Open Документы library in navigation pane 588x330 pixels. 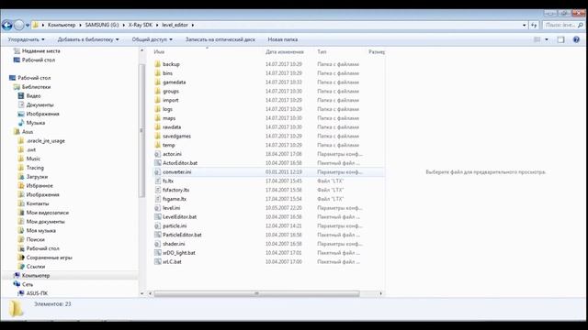point(40,104)
